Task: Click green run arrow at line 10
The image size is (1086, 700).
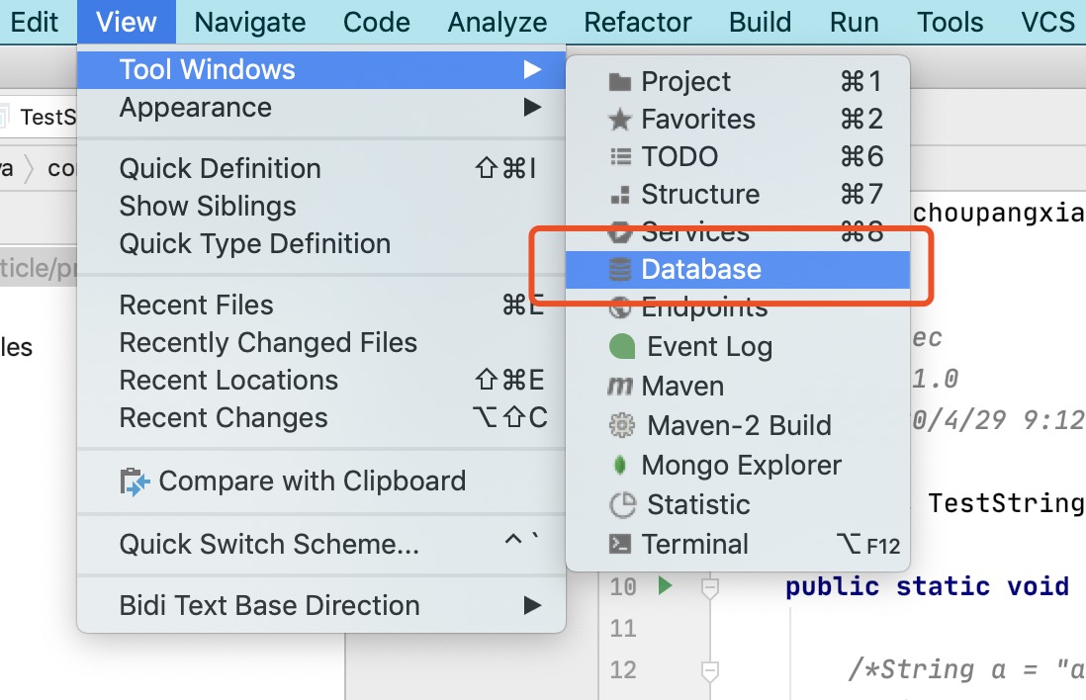Action: (665, 585)
